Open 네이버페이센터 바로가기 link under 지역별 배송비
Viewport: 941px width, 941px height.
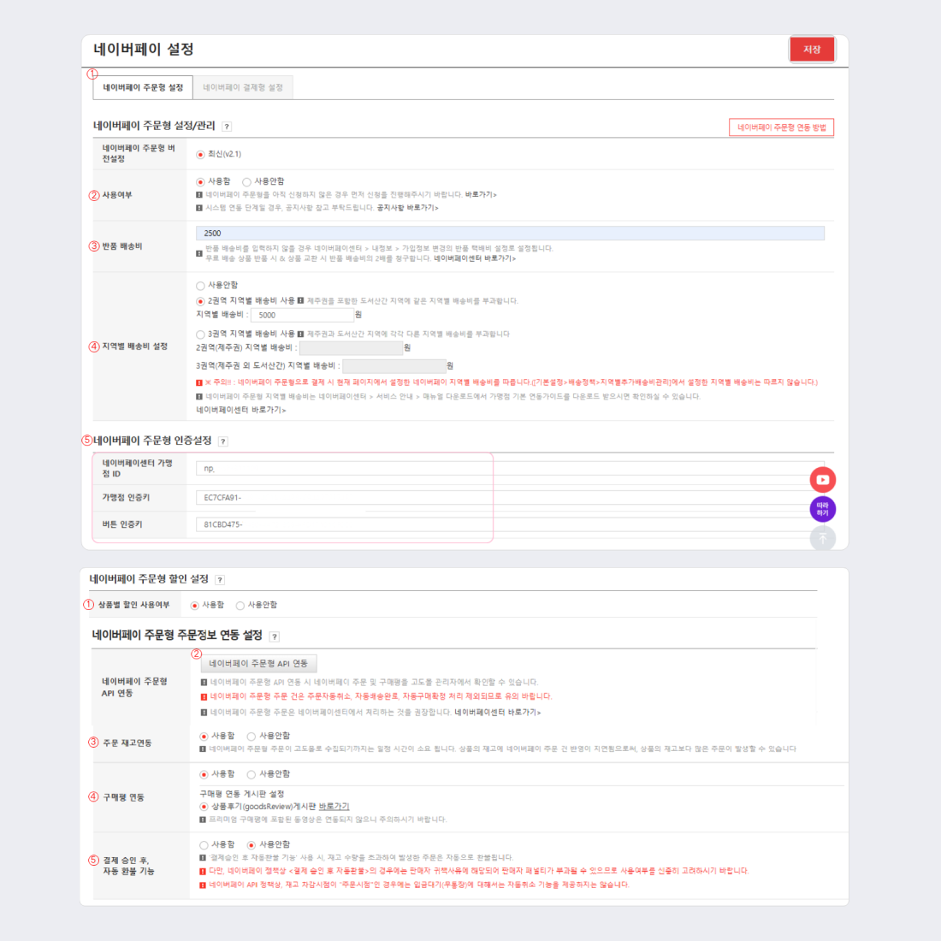[x=241, y=410]
